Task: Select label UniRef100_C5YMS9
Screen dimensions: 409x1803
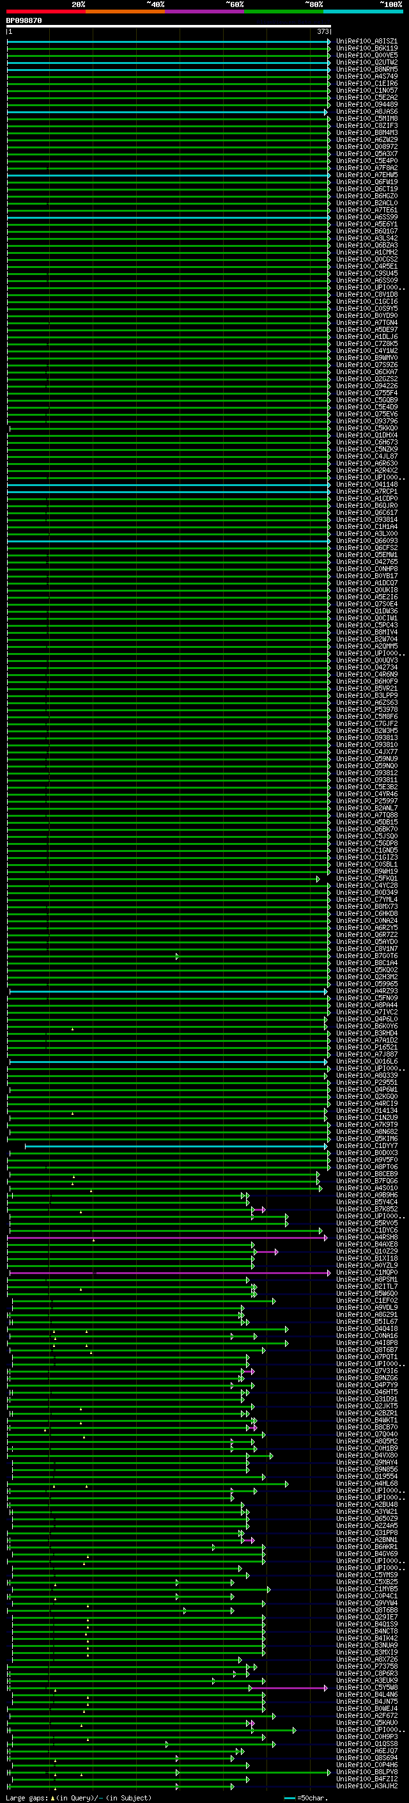Action: coord(367,1575)
